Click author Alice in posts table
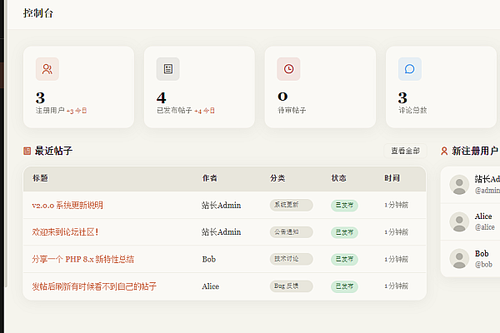Image resolution: width=500 pixels, height=333 pixels. tap(211, 286)
